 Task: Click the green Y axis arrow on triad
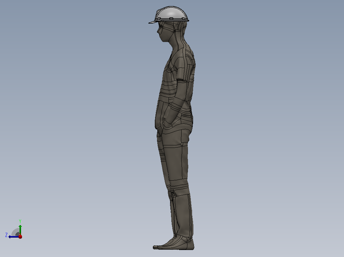tap(20, 230)
